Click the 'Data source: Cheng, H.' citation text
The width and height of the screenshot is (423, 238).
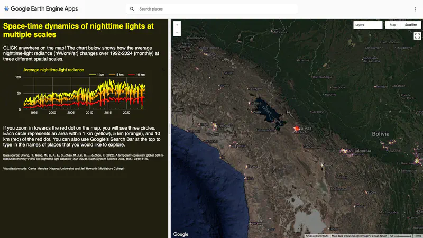[84, 157]
